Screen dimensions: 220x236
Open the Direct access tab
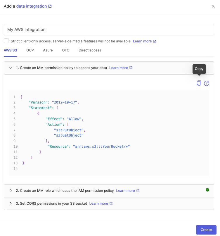pos(90,50)
